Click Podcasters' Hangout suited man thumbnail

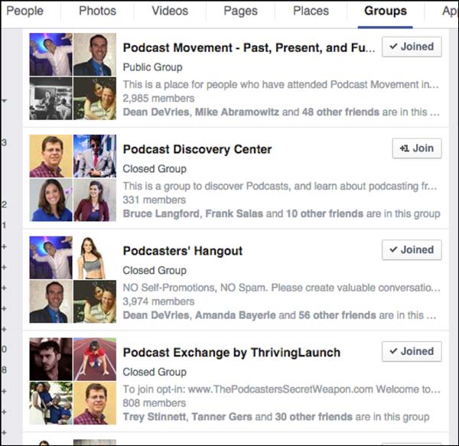pyautogui.click(x=50, y=301)
